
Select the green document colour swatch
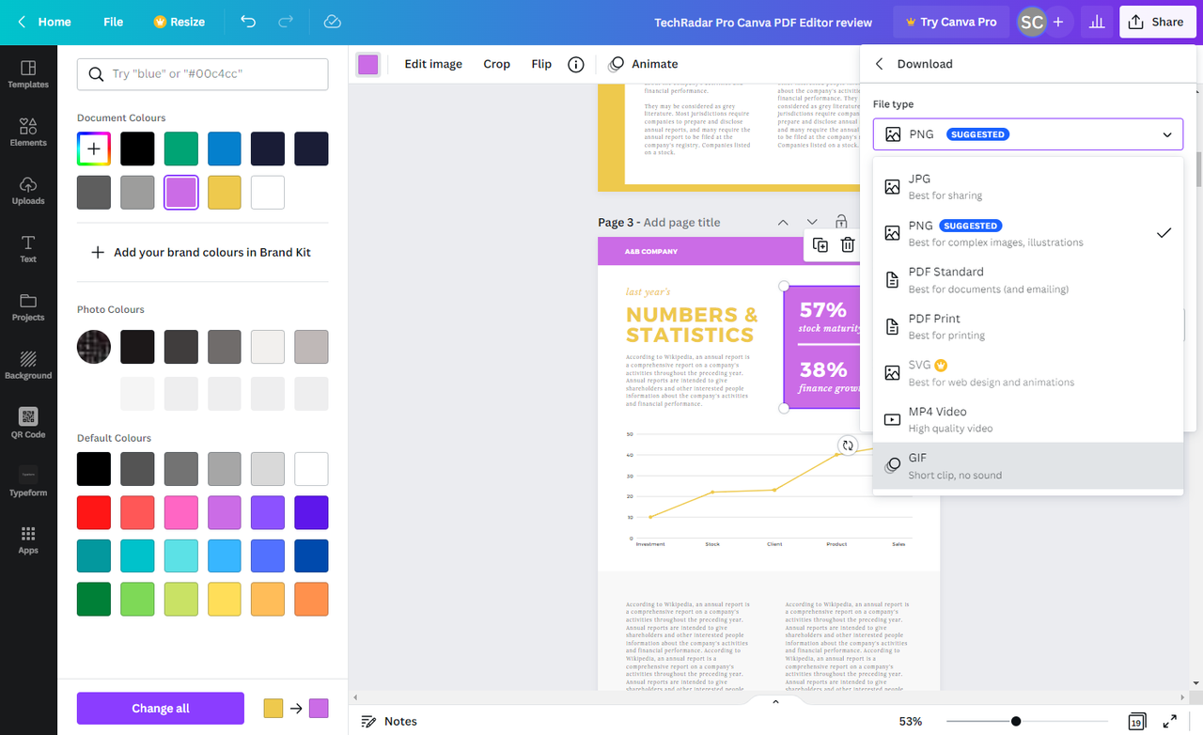[181, 149]
